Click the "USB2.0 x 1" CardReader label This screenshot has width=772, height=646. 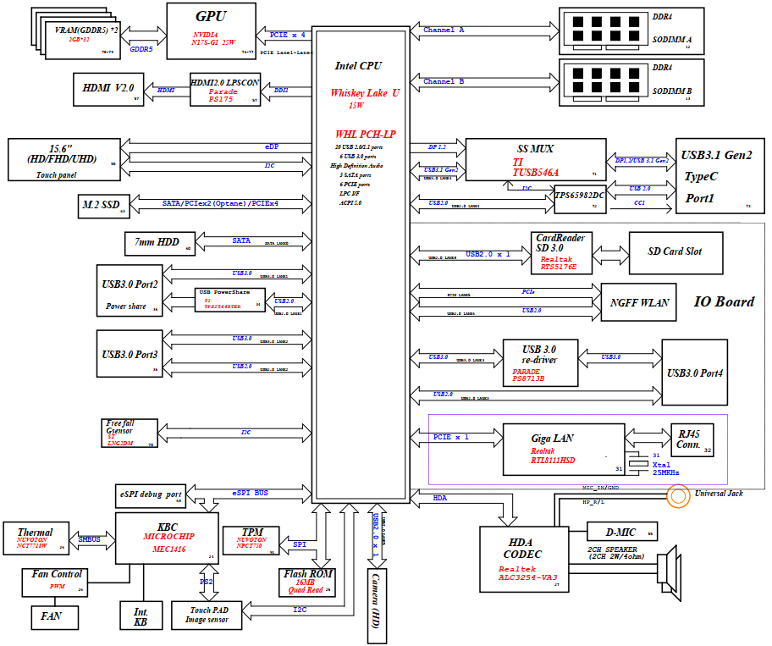(x=488, y=255)
